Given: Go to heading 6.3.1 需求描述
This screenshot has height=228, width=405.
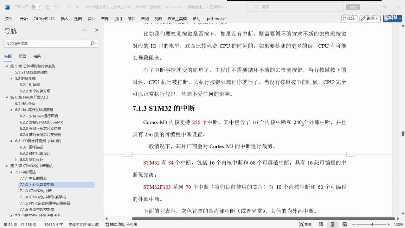Looking at the screenshot, I should click(32, 147).
